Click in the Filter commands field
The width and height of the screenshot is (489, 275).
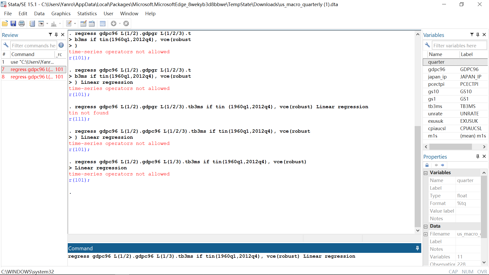click(x=33, y=46)
